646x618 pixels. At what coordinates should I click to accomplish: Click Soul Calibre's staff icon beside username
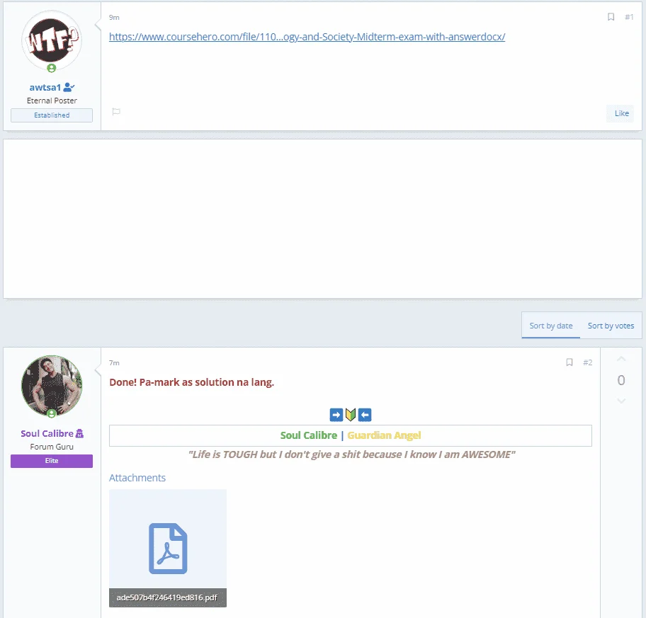coord(79,433)
